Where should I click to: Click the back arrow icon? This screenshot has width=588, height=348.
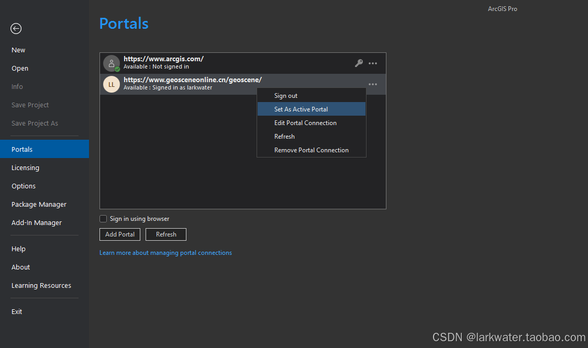tap(16, 28)
